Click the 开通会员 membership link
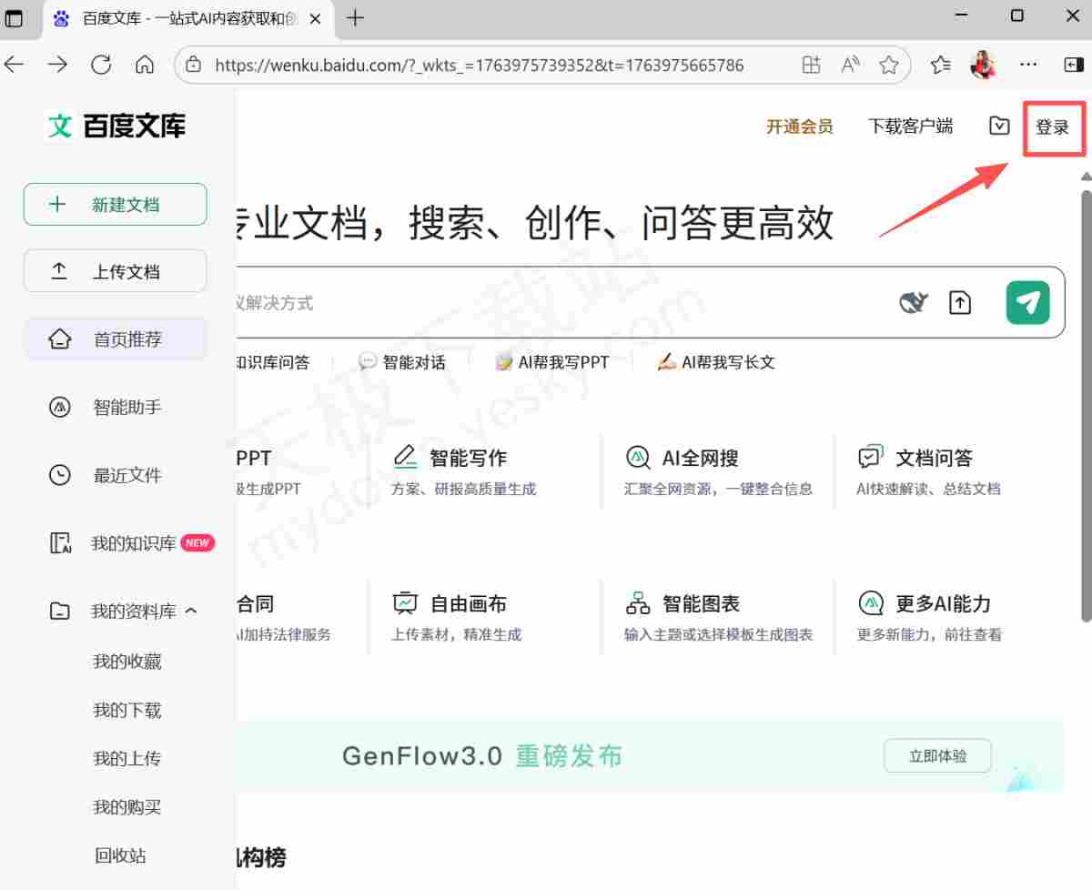The image size is (1092, 890). coord(799,127)
